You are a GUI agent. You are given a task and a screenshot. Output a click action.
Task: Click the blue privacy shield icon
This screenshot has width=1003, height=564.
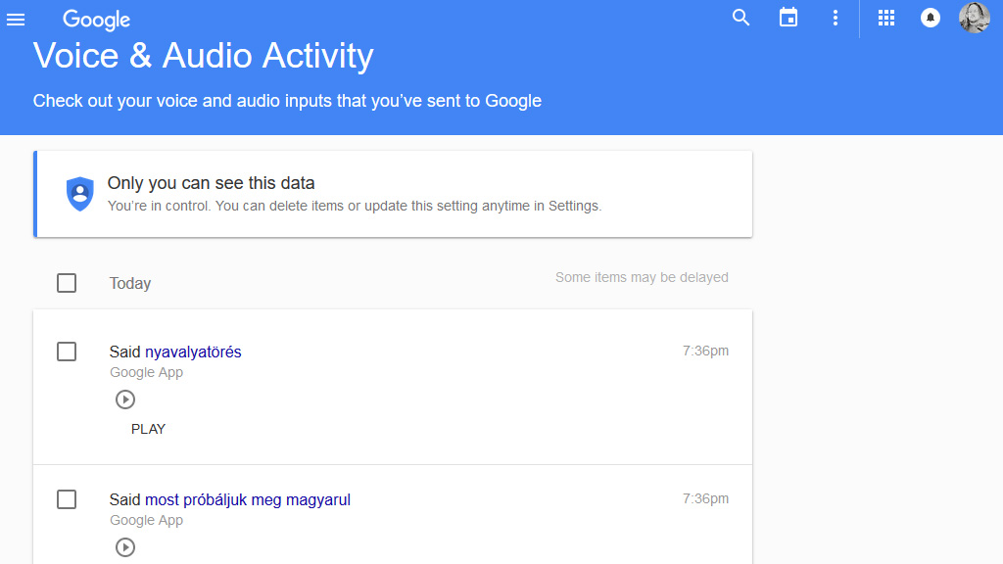79,193
